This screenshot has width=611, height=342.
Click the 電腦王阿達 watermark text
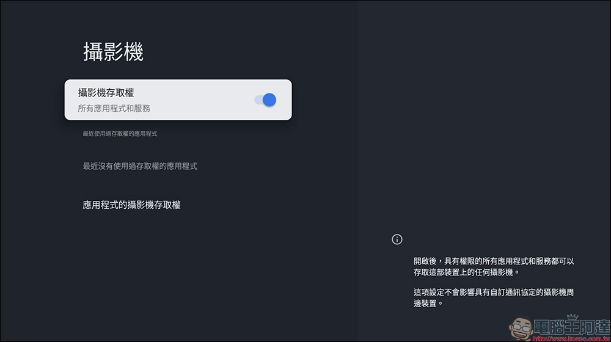pyautogui.click(x=569, y=324)
